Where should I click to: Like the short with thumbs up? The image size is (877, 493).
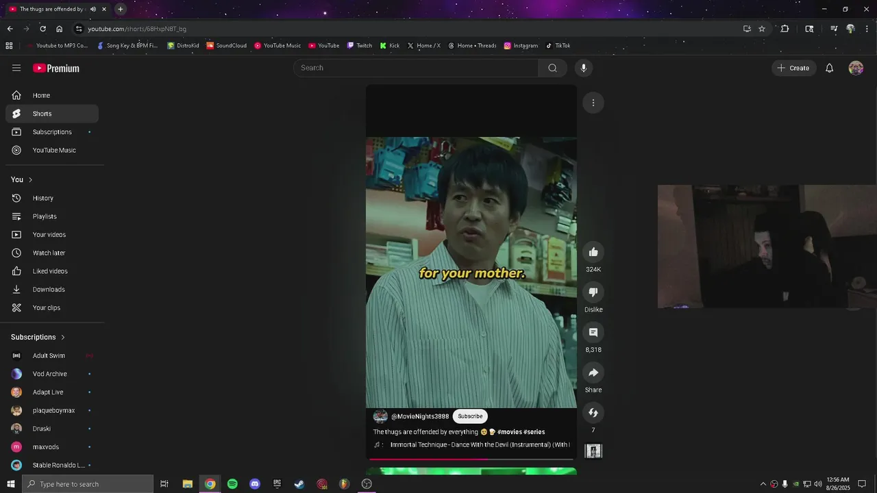(x=593, y=252)
